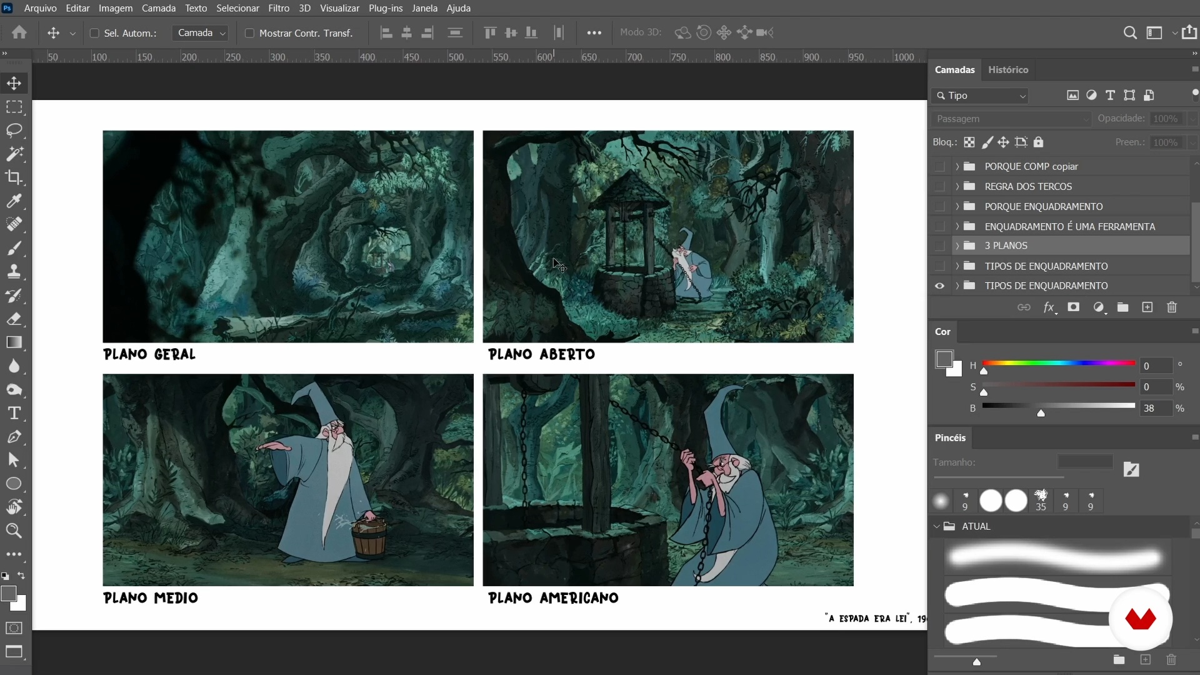Switch to the Histórico tab

(x=1008, y=69)
